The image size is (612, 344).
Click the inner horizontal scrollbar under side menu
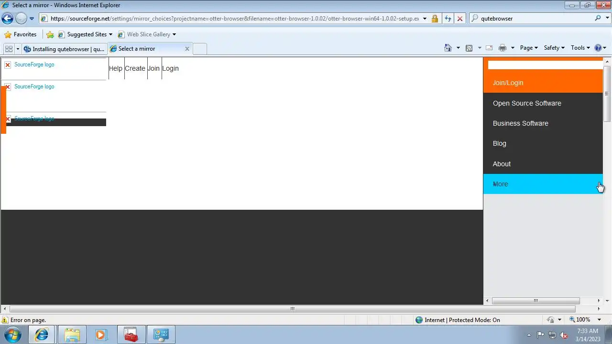pyautogui.click(x=535, y=301)
